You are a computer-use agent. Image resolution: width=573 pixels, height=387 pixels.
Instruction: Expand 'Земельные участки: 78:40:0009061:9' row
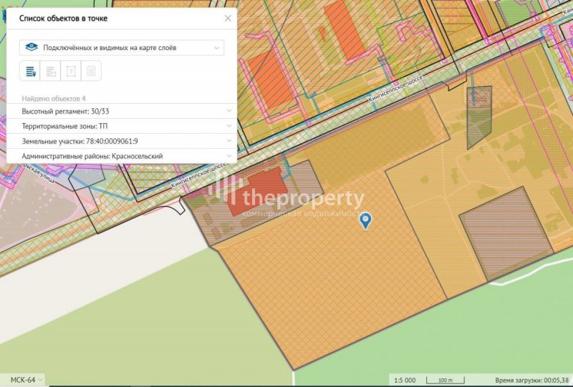[228, 141]
